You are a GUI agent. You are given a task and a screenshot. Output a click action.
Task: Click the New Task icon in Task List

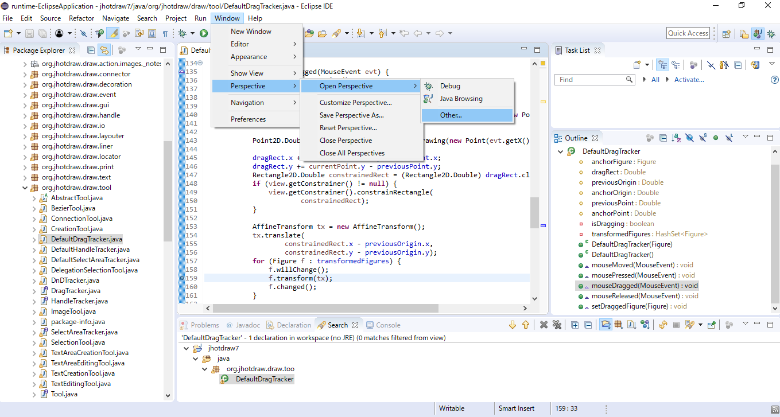[637, 65]
